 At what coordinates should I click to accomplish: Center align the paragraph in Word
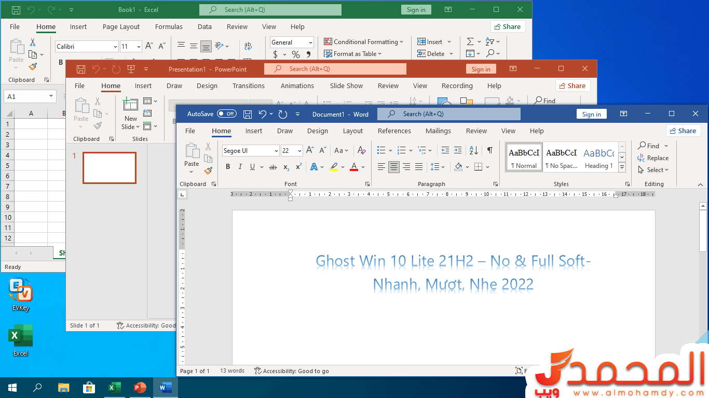point(394,167)
